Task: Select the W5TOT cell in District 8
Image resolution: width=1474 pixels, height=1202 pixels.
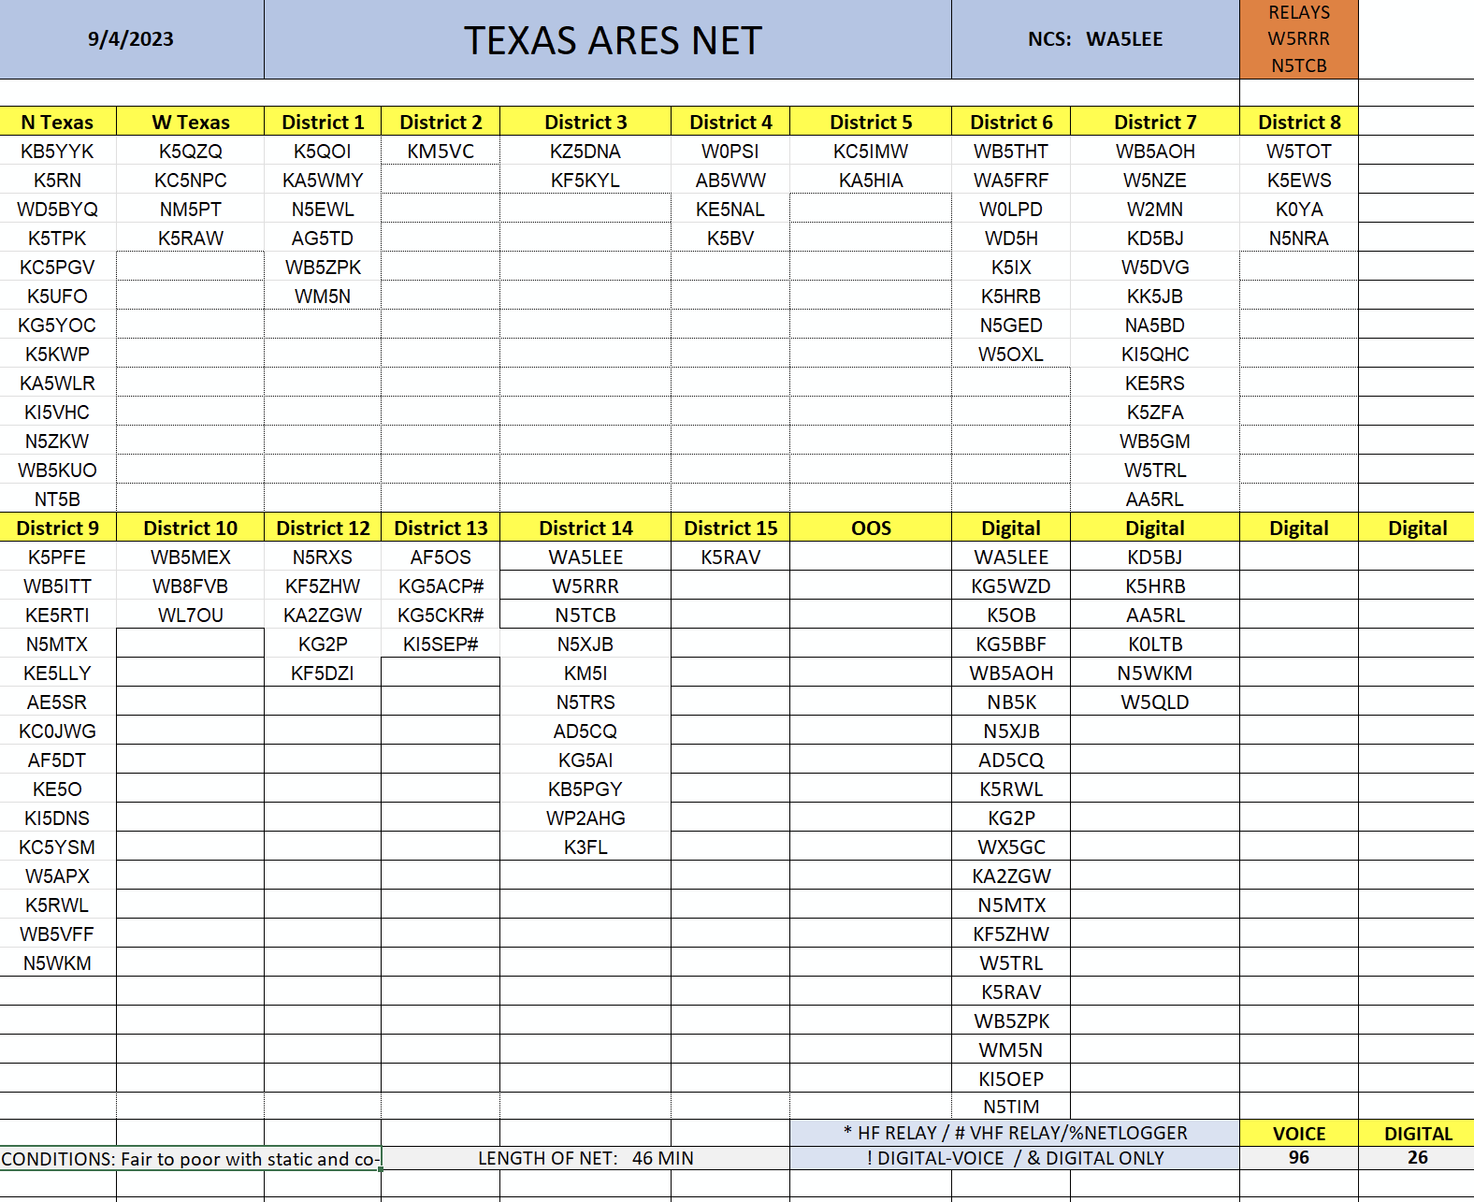Action: coord(1298,151)
